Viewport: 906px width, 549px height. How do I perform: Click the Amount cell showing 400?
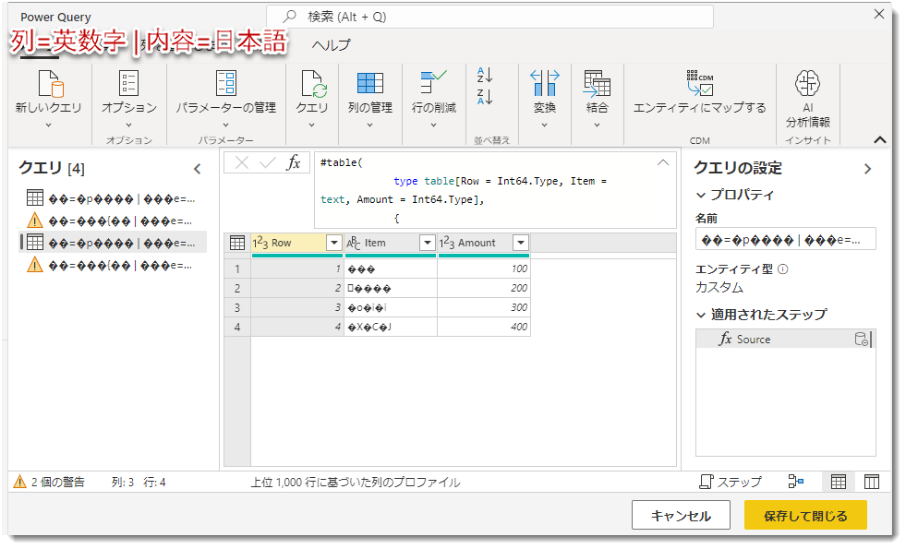pyautogui.click(x=484, y=327)
